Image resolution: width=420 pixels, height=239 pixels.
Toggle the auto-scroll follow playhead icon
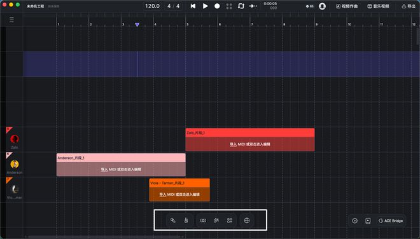coord(253,6)
